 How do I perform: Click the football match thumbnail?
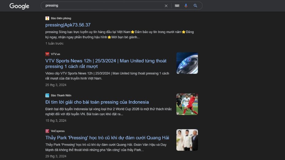point(187,104)
